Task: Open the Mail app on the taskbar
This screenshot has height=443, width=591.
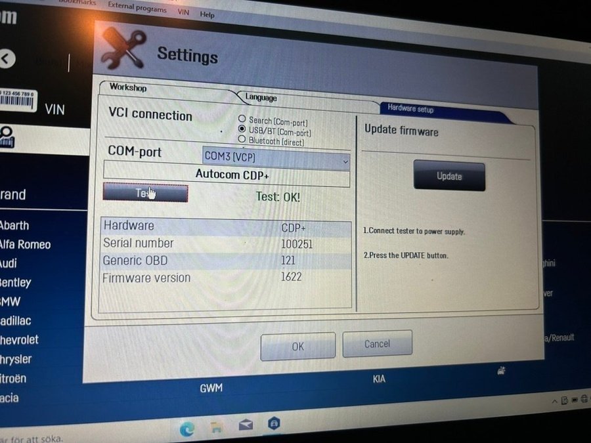Action: (x=246, y=426)
